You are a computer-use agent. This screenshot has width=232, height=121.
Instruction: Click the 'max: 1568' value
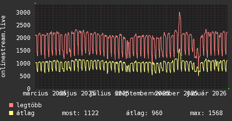pos(206,113)
